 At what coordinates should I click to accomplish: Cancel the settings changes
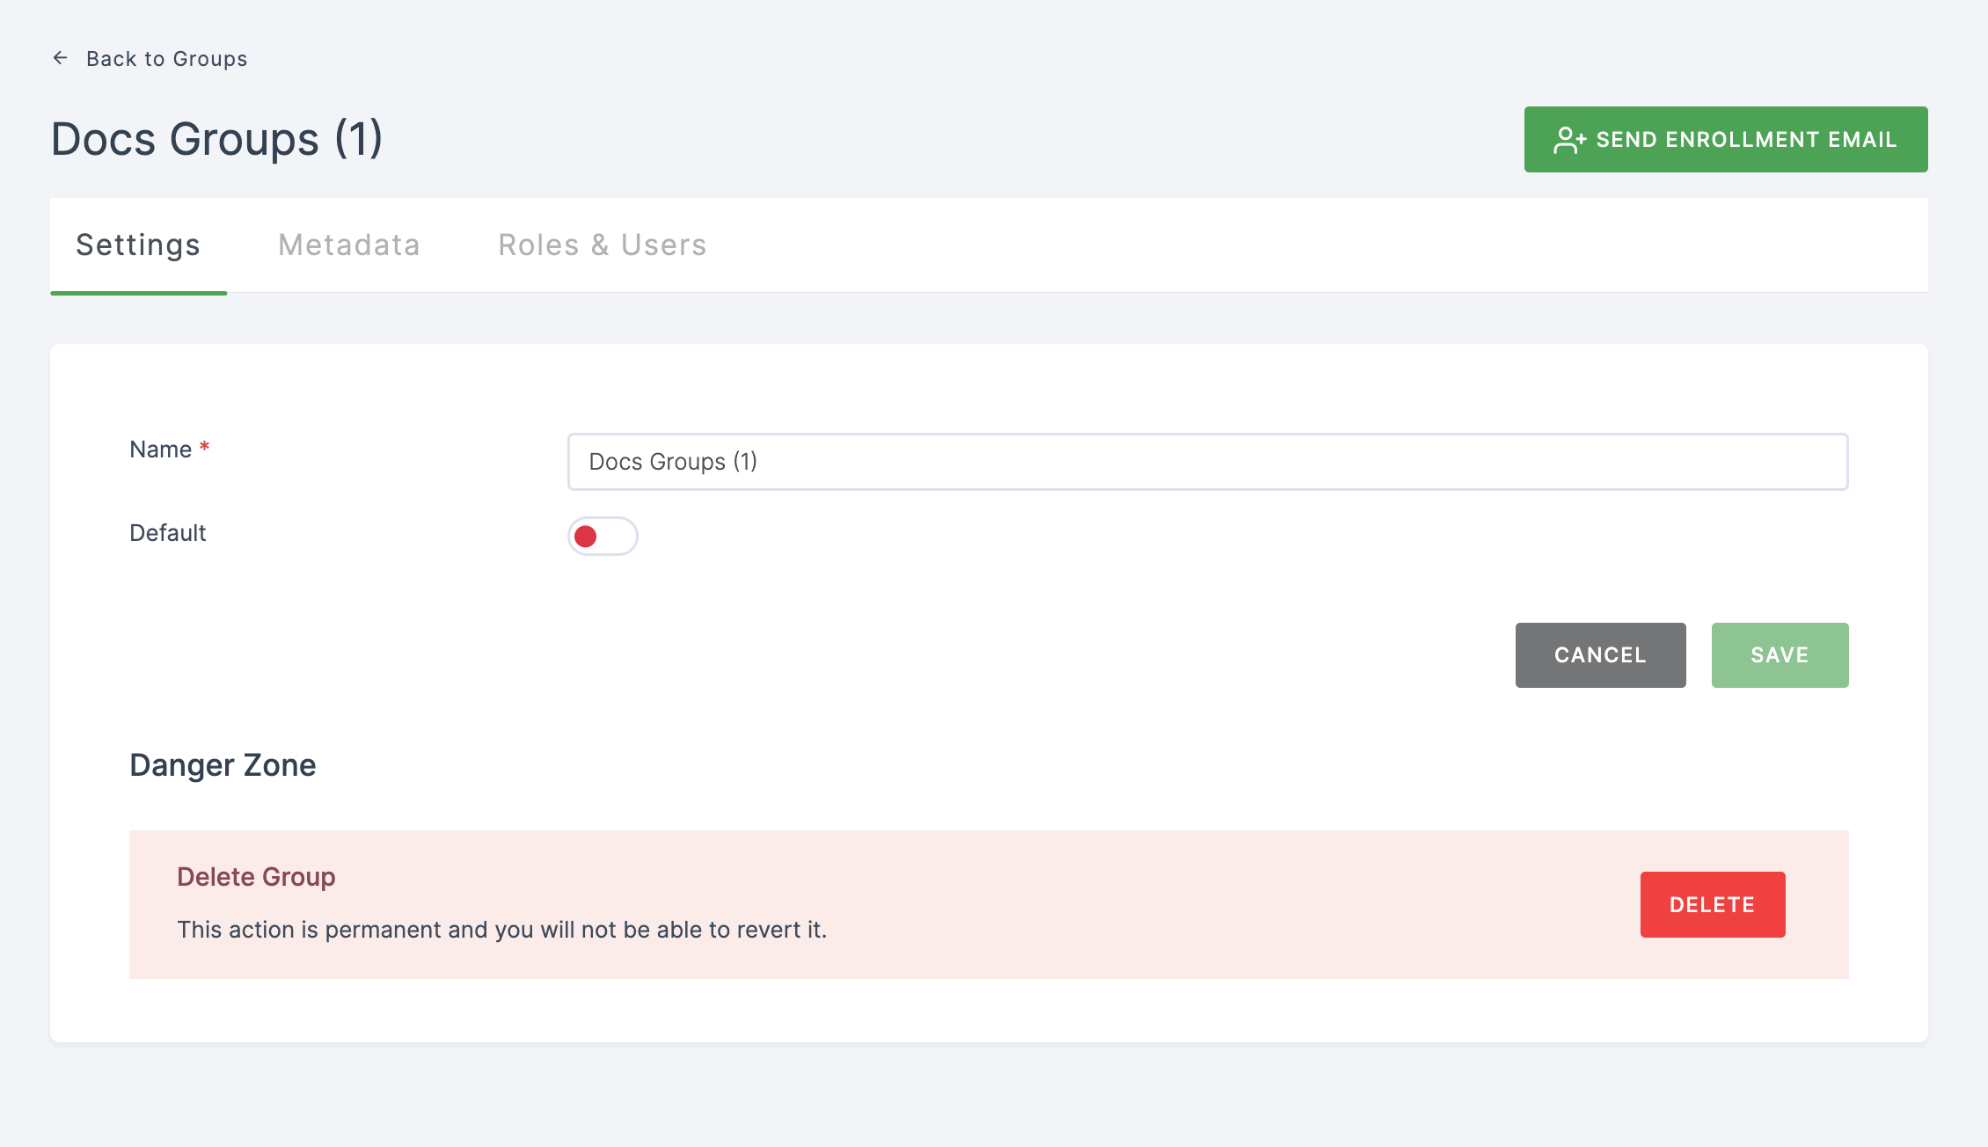(x=1600, y=655)
